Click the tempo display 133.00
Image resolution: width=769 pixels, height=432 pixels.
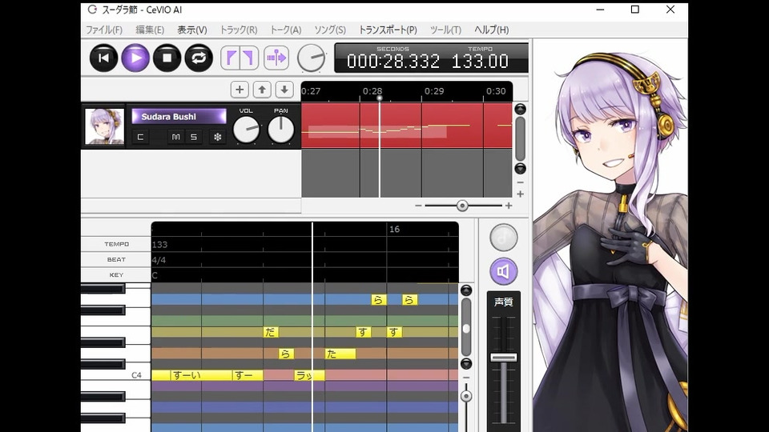pos(480,62)
